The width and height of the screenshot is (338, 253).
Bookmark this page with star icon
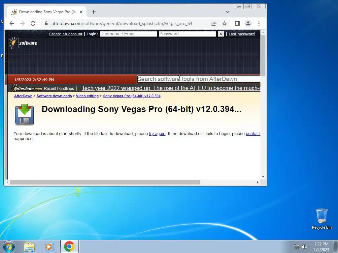224,23
